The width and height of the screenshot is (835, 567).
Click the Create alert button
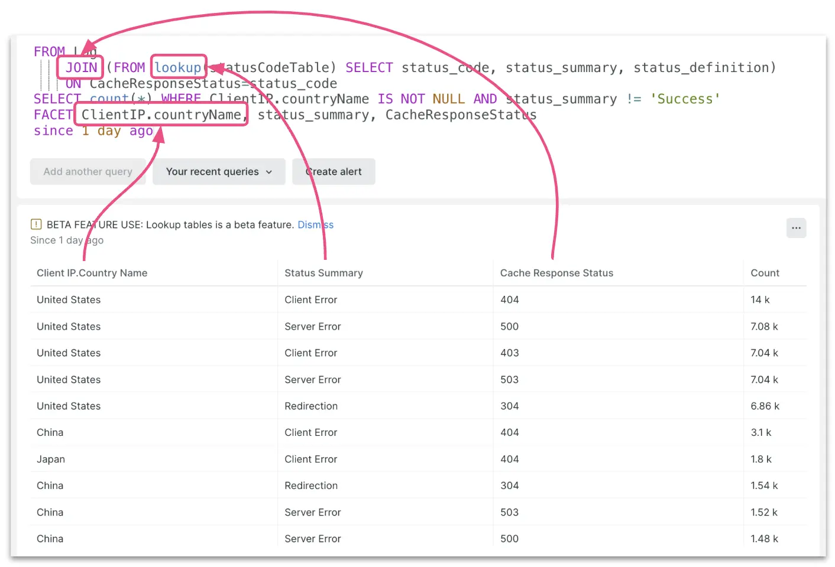pyautogui.click(x=334, y=171)
